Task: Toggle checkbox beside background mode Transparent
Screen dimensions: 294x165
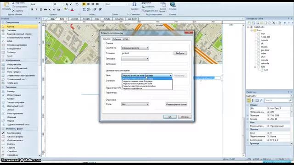Action: pyautogui.click(x=268, y=126)
